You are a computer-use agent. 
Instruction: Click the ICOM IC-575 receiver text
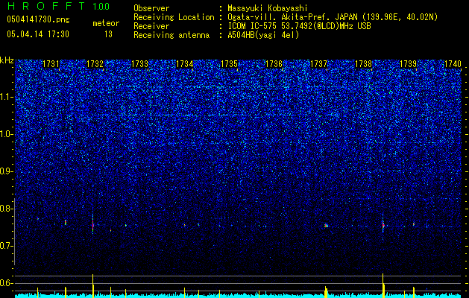click(x=299, y=26)
